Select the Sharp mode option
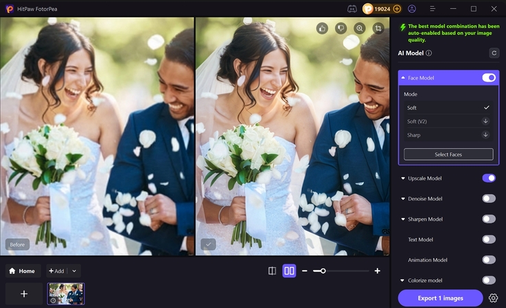Image resolution: width=506 pixels, height=308 pixels. click(448, 135)
